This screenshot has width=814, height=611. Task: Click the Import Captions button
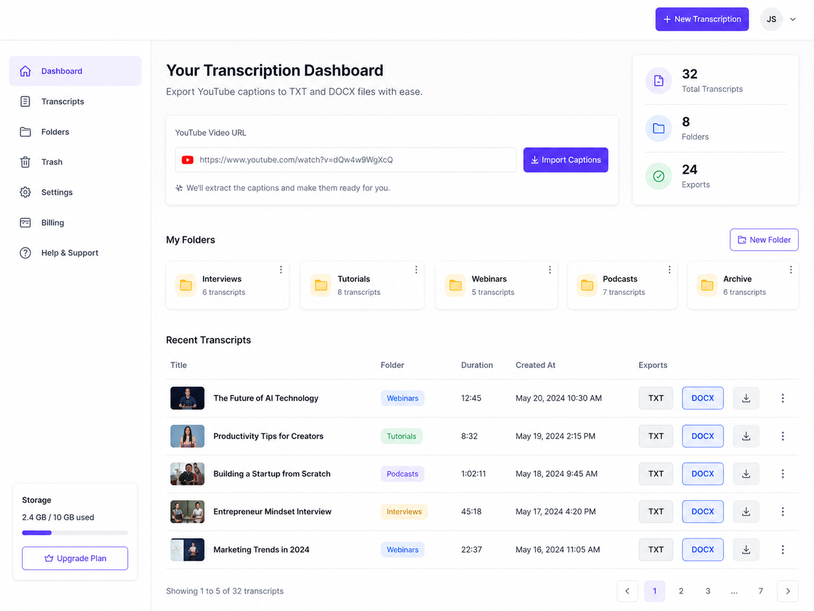[566, 160]
